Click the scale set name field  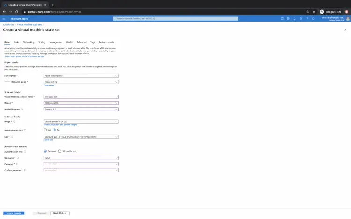pyautogui.click(x=81, y=97)
